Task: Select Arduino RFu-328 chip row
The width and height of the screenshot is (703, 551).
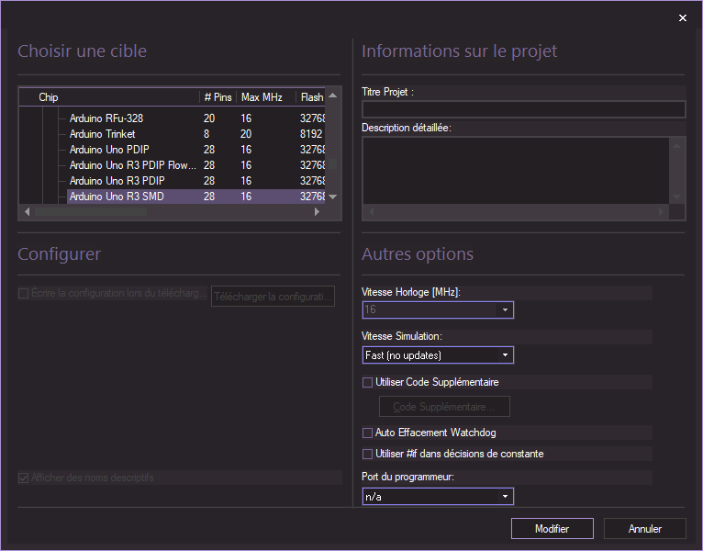Action: [195, 118]
